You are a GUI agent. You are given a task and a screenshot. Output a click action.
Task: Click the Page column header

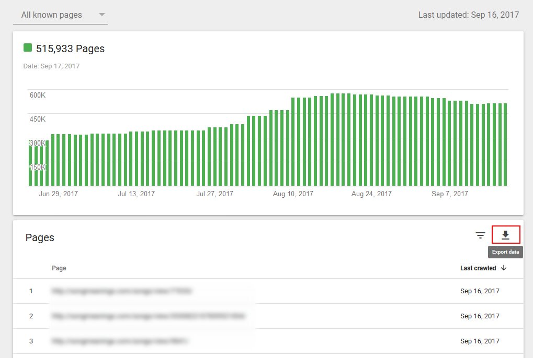click(x=59, y=268)
